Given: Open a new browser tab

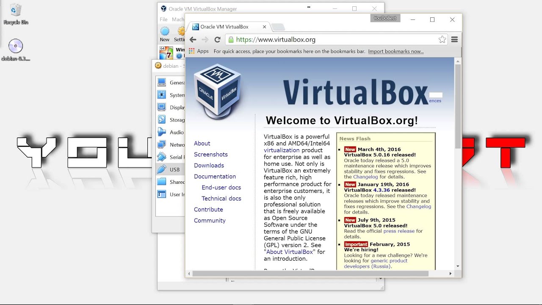Looking at the screenshot, I should click(278, 27).
